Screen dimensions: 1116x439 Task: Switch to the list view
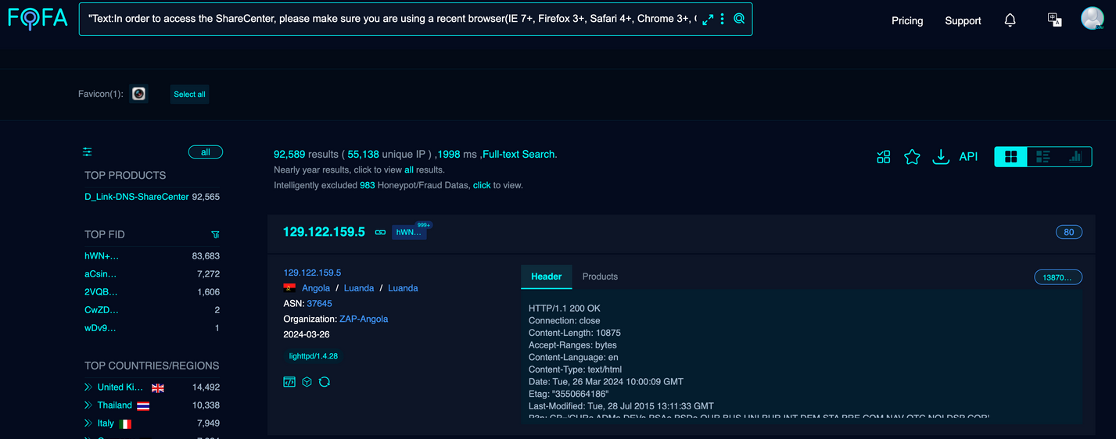1042,156
